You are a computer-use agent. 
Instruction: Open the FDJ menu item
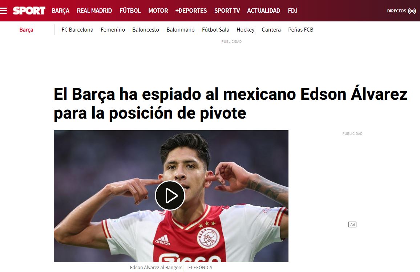(292, 11)
